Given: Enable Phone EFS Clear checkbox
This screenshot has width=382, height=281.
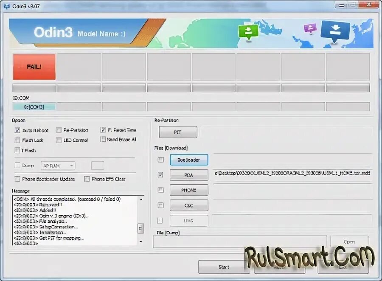Looking at the screenshot, I should (87, 179).
